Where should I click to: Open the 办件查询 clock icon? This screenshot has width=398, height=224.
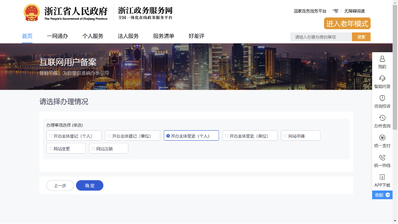(382, 118)
